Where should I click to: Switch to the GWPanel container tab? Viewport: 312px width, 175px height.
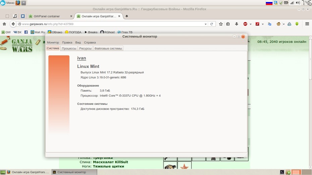pyautogui.click(x=51, y=16)
